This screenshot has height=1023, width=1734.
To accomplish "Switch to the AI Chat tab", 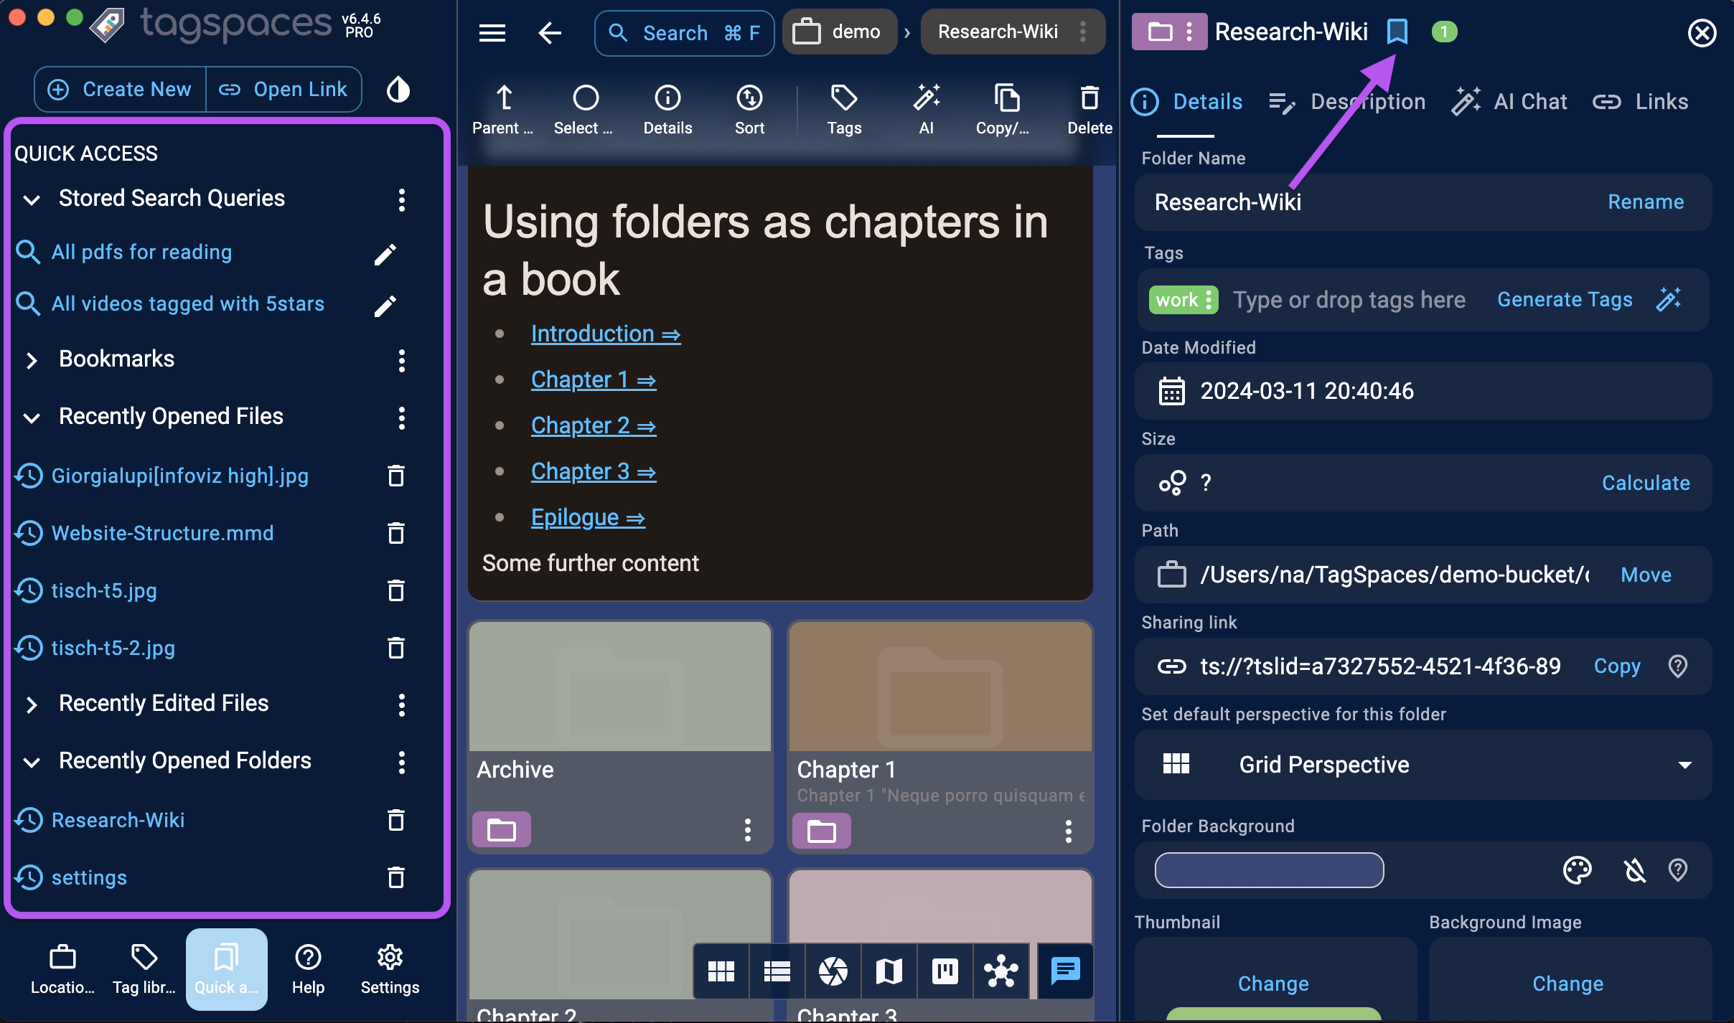I will [x=1510, y=102].
